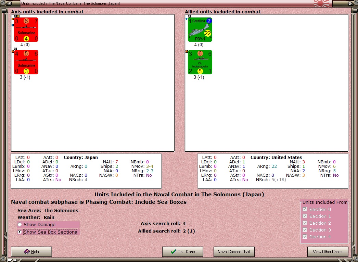
Task: Click the yellow 4 circle on top Submarine
Action: click(x=26, y=39)
